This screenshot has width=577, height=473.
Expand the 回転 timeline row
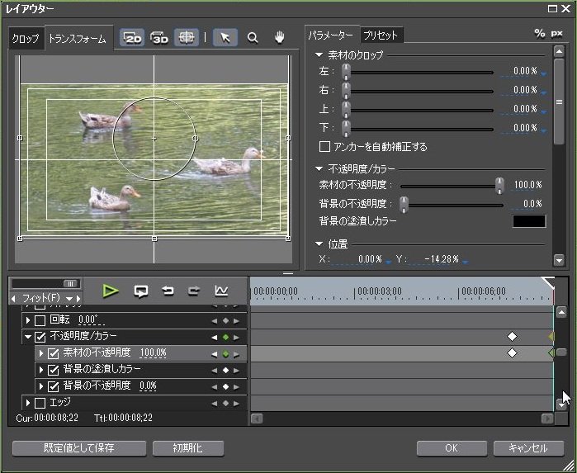tap(28, 320)
